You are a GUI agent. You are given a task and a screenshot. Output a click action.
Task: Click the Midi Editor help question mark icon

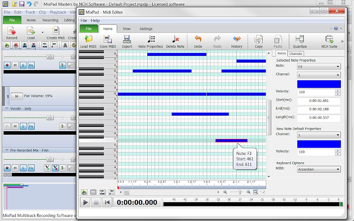(336, 28)
